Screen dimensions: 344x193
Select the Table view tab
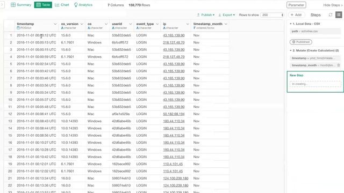pyautogui.click(x=43, y=5)
